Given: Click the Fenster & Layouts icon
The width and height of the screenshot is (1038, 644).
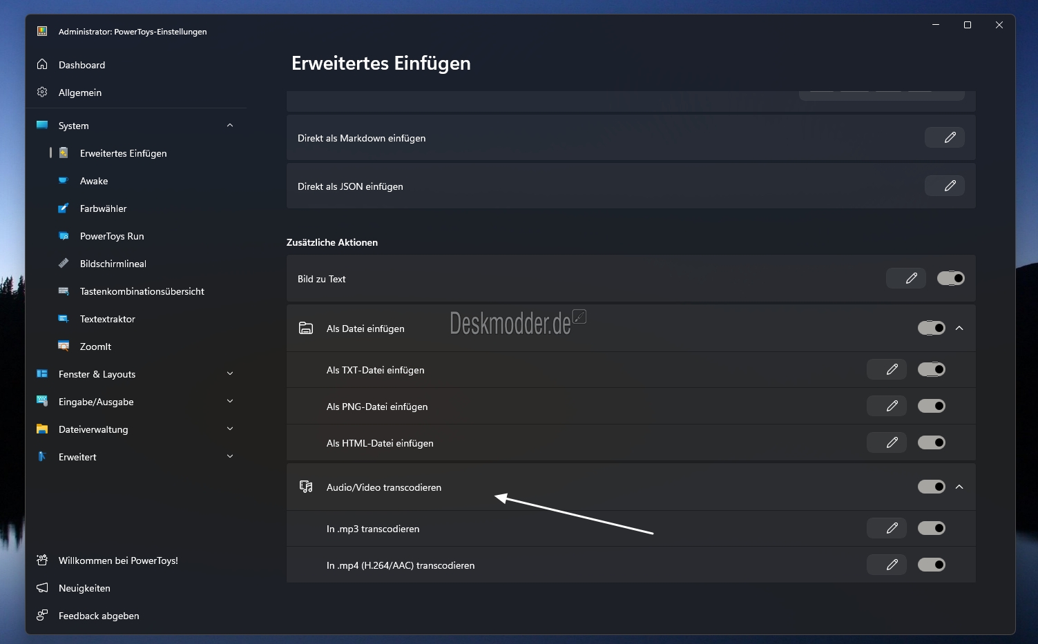Looking at the screenshot, I should click(42, 373).
